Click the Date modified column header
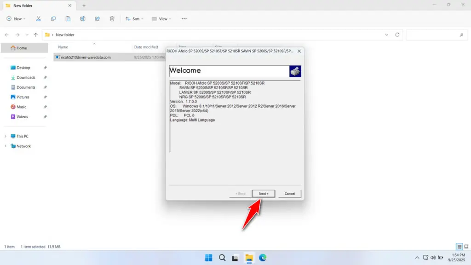This screenshot has width=471, height=265. [x=146, y=47]
